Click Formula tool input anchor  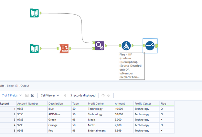click(120, 46)
